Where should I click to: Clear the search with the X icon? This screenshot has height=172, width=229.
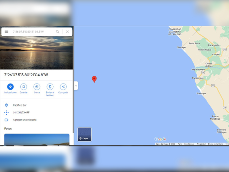67,32
